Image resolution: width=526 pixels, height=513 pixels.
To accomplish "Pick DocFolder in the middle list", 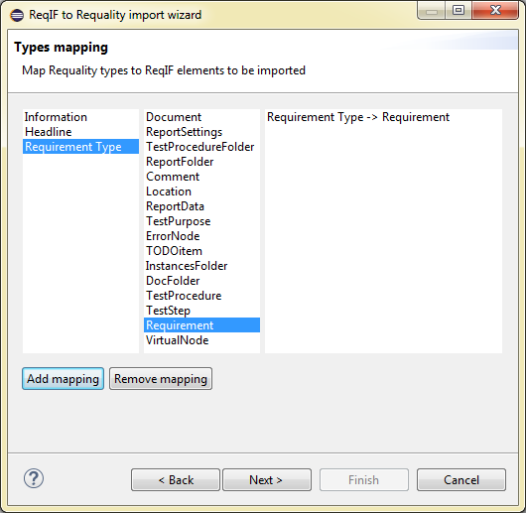I will point(201,281).
